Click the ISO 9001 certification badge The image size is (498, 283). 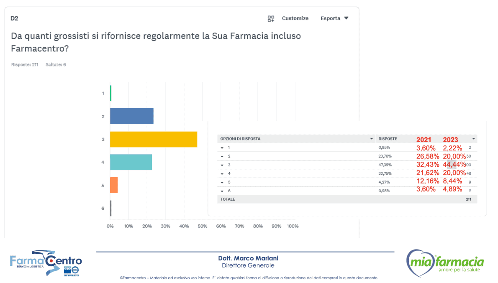pos(71,271)
